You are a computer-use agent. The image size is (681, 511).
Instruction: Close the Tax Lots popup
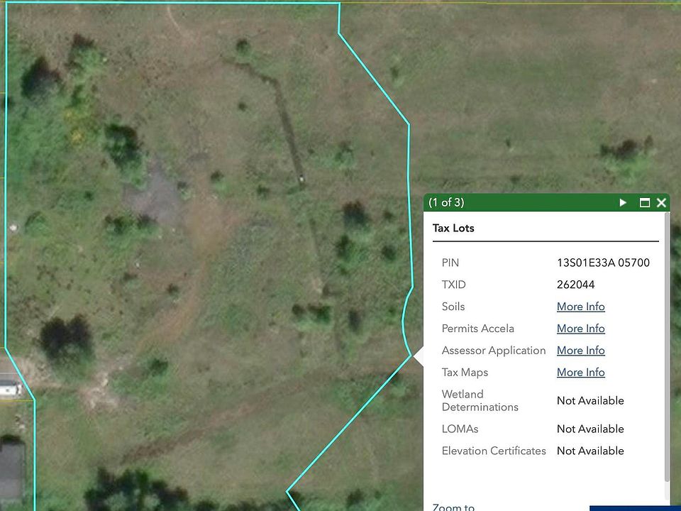tap(661, 202)
